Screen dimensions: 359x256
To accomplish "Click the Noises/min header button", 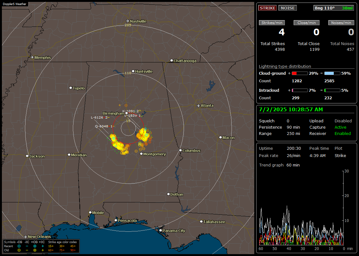I will (341, 23).
